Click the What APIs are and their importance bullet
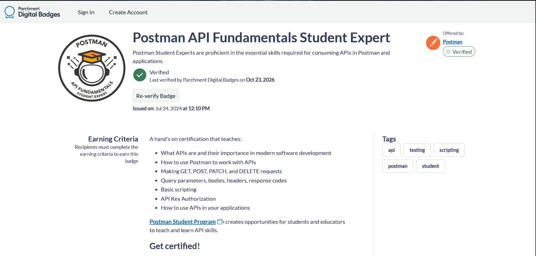Image resolution: width=536 pixels, height=256 pixels. 246,153
